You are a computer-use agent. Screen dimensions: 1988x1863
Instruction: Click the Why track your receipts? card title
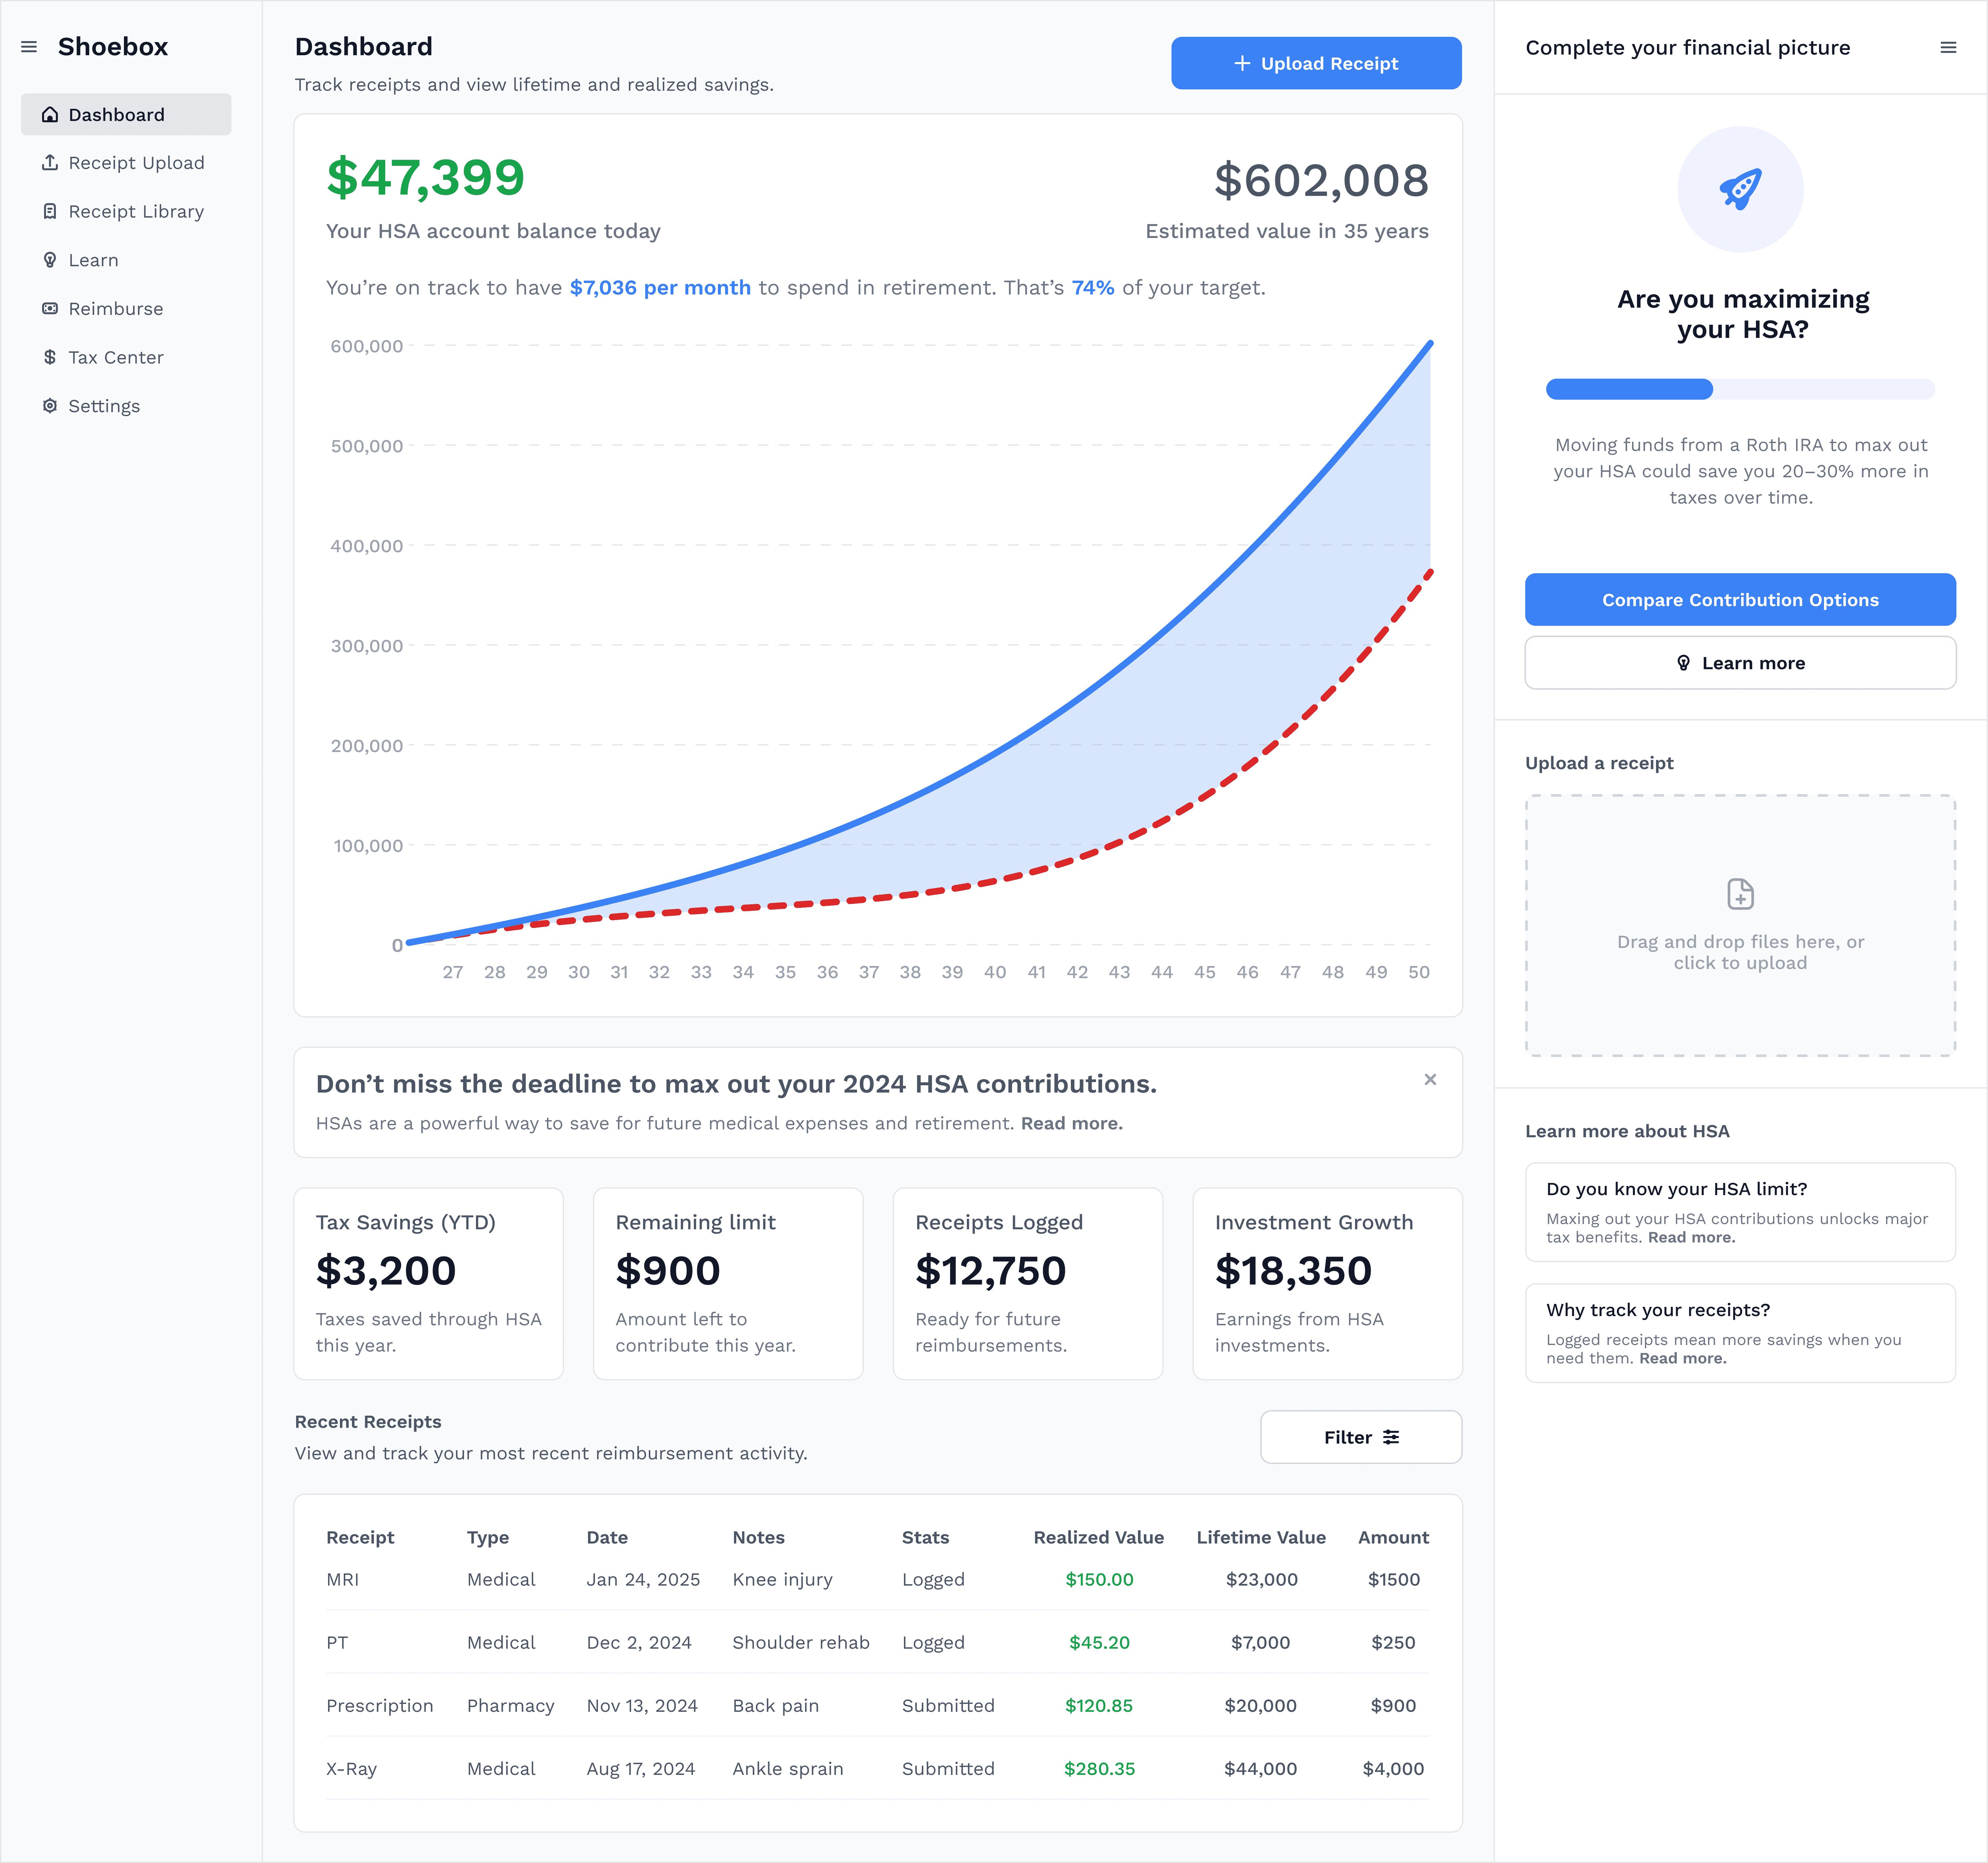click(1658, 1310)
